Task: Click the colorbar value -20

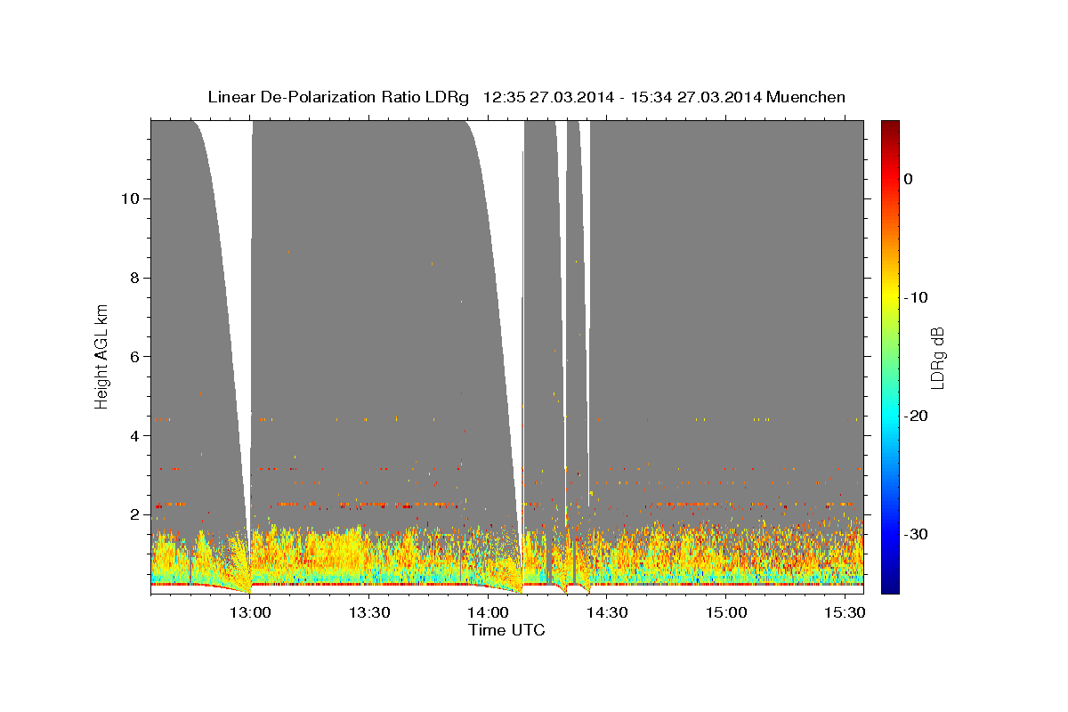Action: (917, 416)
